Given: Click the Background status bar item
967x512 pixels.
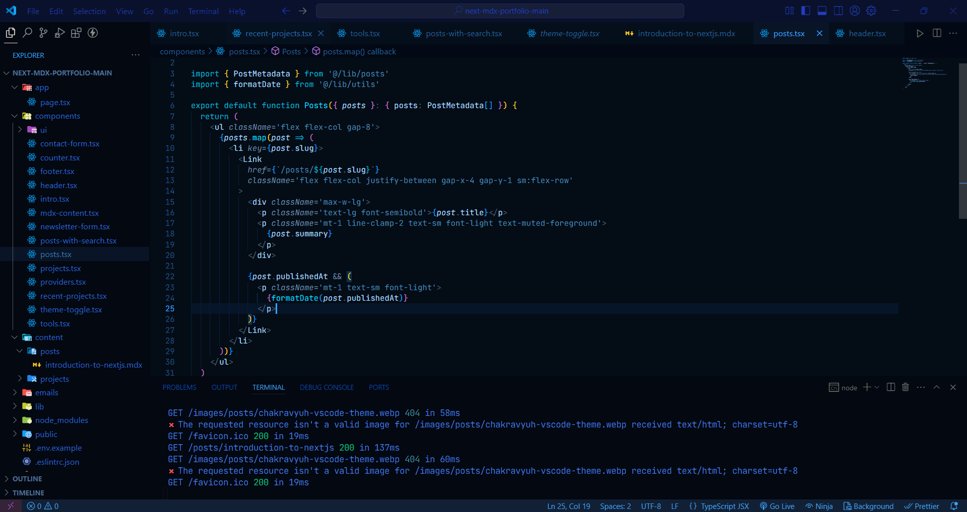Looking at the screenshot, I should pos(868,506).
